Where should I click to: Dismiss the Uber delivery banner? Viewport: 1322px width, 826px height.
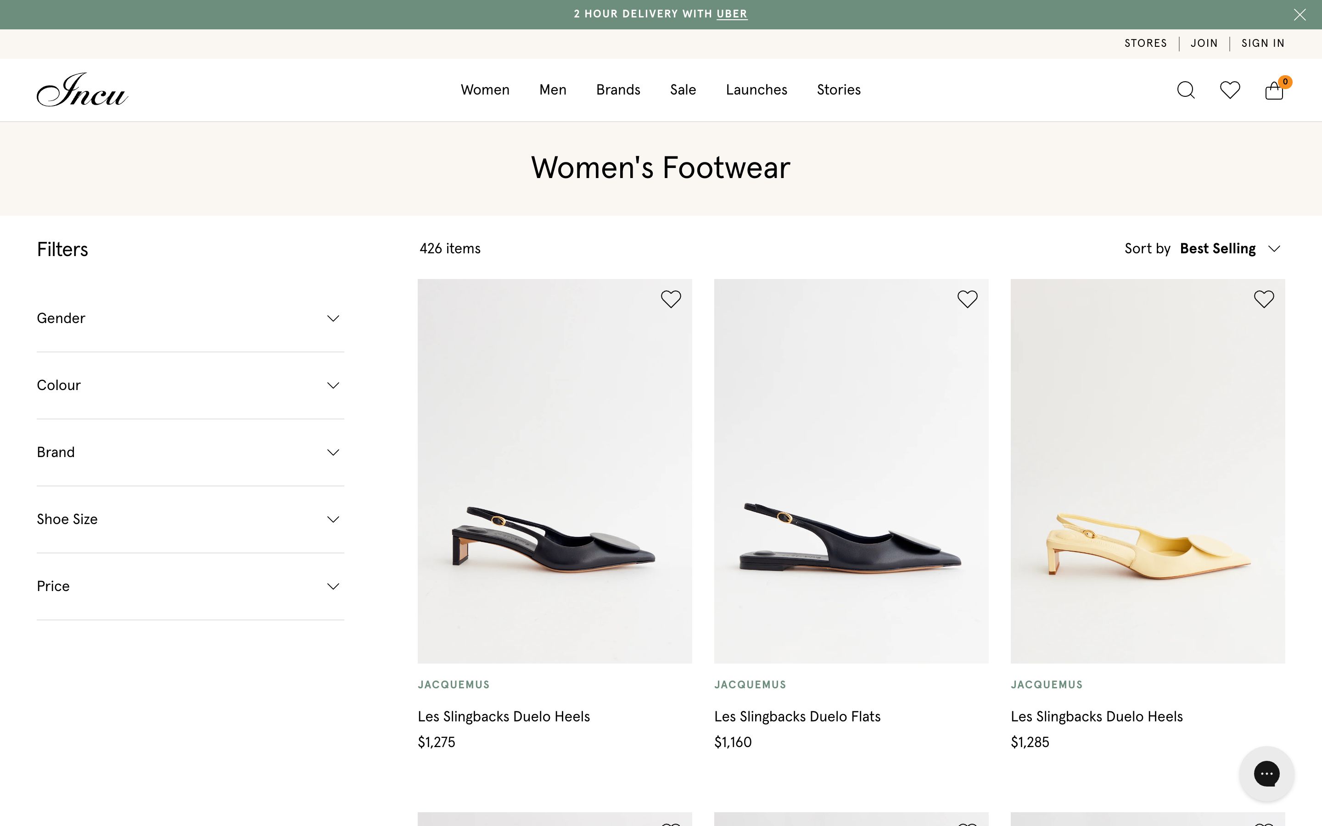pyautogui.click(x=1300, y=15)
